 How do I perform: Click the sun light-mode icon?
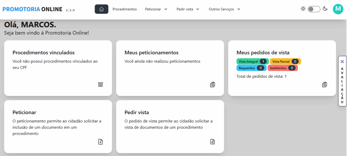(303, 9)
